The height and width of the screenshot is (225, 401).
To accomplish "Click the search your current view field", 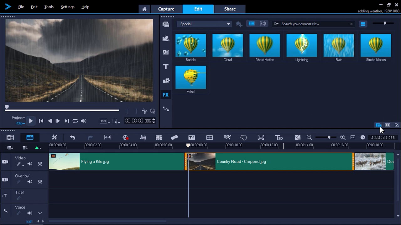I will (313, 24).
